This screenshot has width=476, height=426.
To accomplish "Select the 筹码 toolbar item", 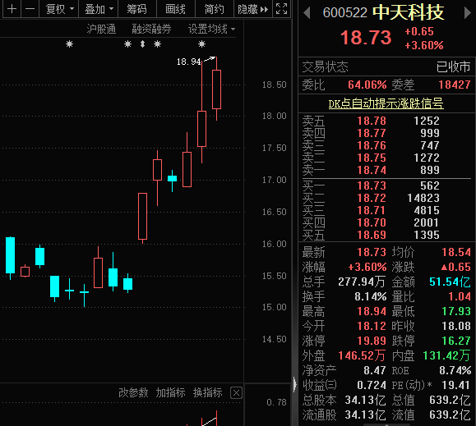I will click(136, 9).
